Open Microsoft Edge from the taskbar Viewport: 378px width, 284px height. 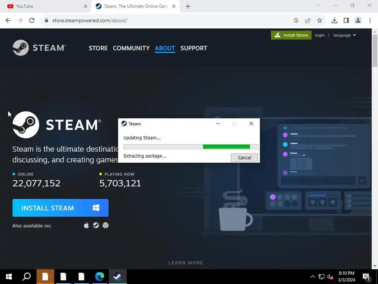tap(99, 277)
